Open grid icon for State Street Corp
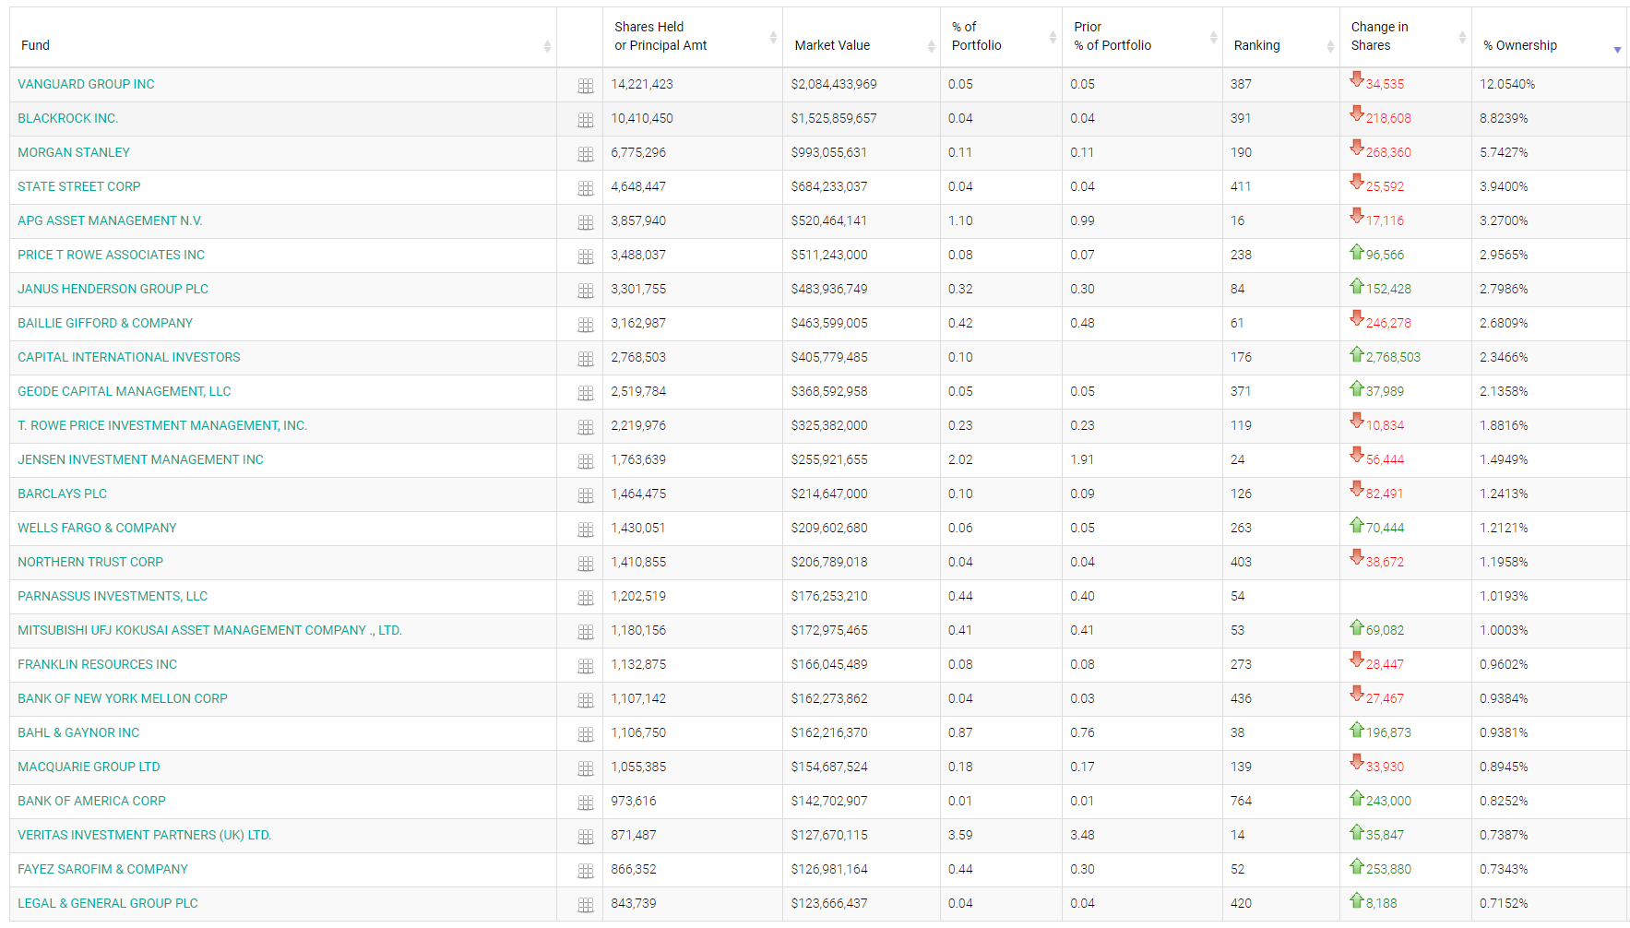This screenshot has height=928, width=1630. tap(585, 188)
